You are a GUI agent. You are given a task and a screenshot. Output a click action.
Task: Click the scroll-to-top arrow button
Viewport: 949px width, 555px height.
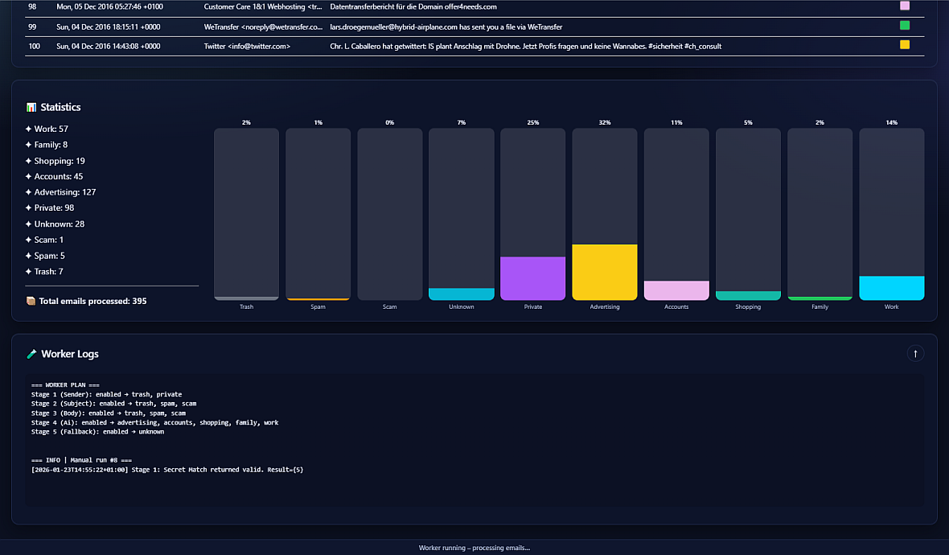915,353
